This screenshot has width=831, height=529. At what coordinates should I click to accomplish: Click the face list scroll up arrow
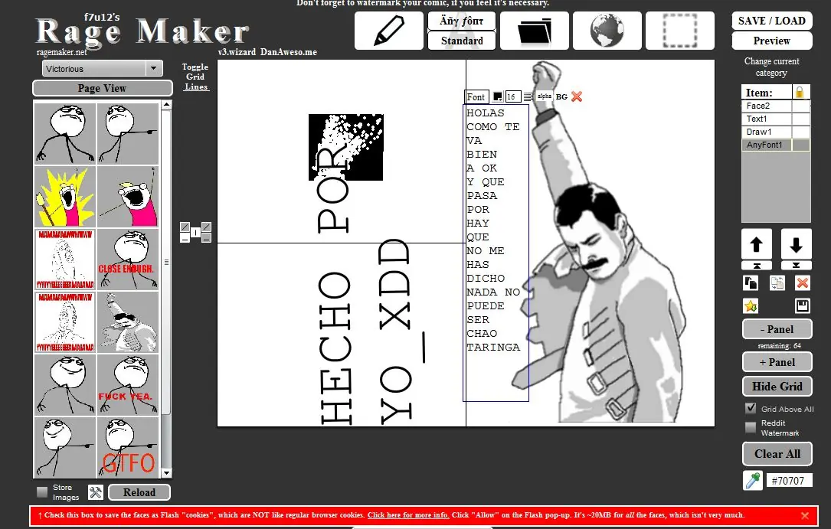[166, 105]
